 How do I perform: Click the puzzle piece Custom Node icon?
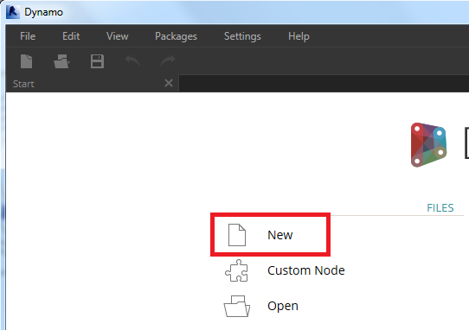pos(236,270)
